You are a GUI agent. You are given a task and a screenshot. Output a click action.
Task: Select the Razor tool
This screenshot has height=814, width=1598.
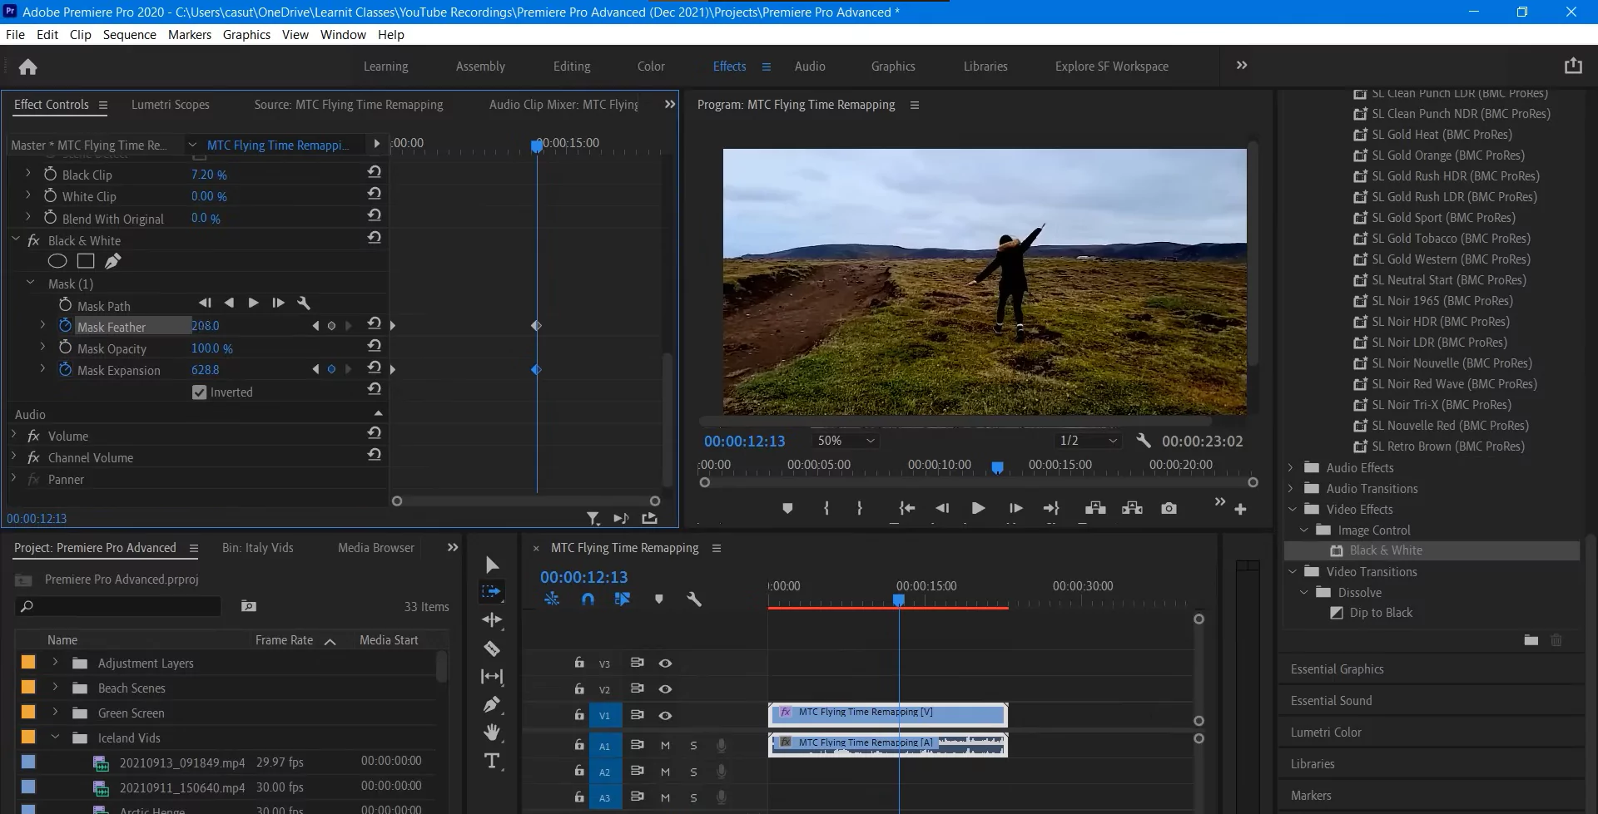click(492, 649)
